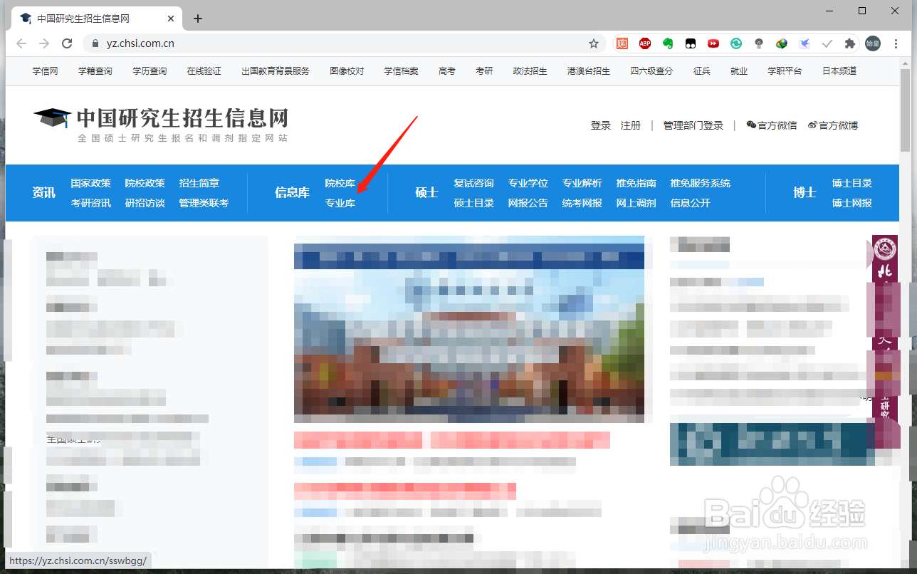Screen dimensions: 917x574
Task: Open 复试咨询 under 硕士
Action: click(474, 183)
